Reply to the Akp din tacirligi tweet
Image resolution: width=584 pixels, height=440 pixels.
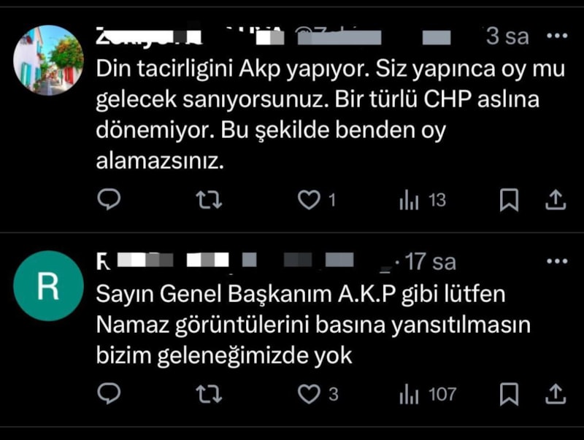tap(108, 199)
